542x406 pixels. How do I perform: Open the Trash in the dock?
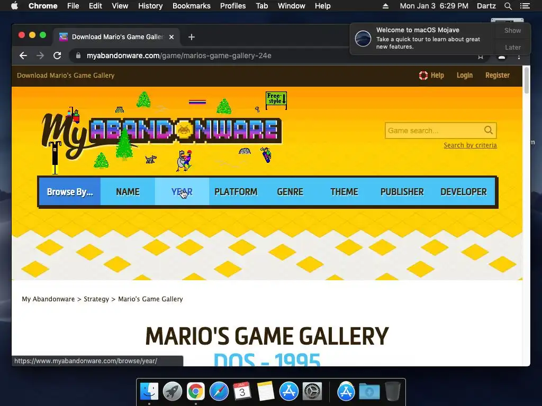392,392
